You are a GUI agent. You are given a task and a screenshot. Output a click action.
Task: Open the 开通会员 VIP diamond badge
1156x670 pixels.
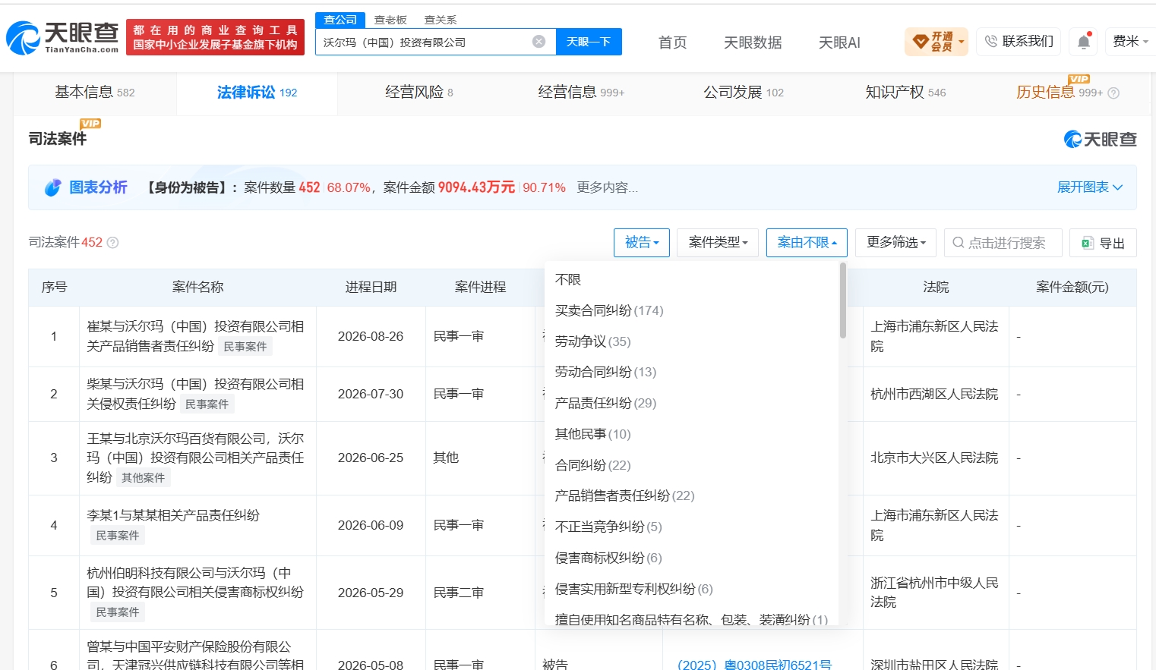click(938, 41)
